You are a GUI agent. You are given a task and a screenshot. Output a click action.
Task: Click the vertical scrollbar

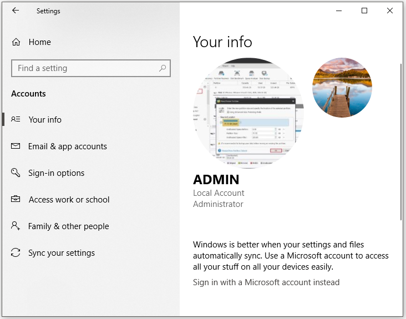click(401, 142)
